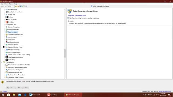Focus the Search for a tweak field
Screen dimensions: 173x97
tap(7, 6)
